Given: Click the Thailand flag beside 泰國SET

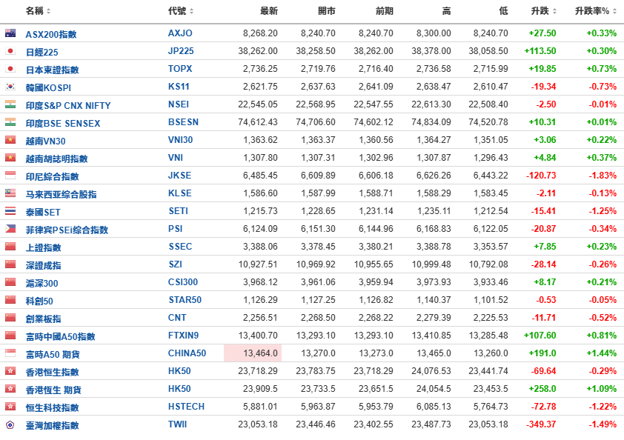Looking at the screenshot, I should coord(10,211).
